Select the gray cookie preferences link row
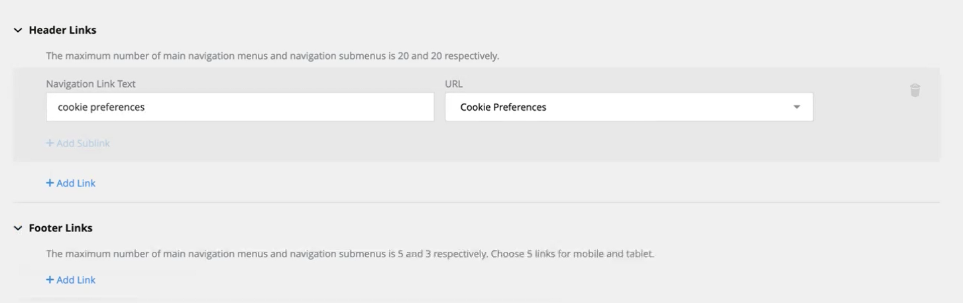The image size is (963, 303). click(477, 114)
